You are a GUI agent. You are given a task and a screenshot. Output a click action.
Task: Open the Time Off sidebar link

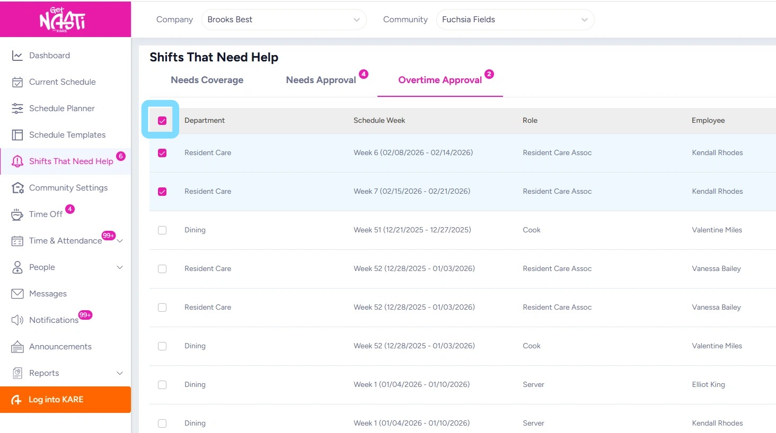tap(46, 214)
